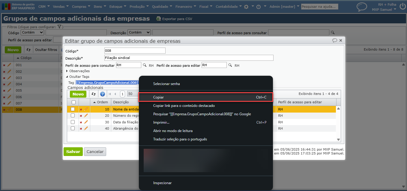This screenshot has height=191, width=407.
Task: Open the settings gear menu
Action: tap(246, 7)
